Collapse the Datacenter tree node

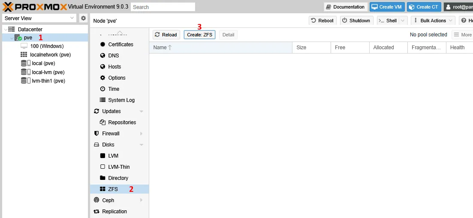point(6,30)
